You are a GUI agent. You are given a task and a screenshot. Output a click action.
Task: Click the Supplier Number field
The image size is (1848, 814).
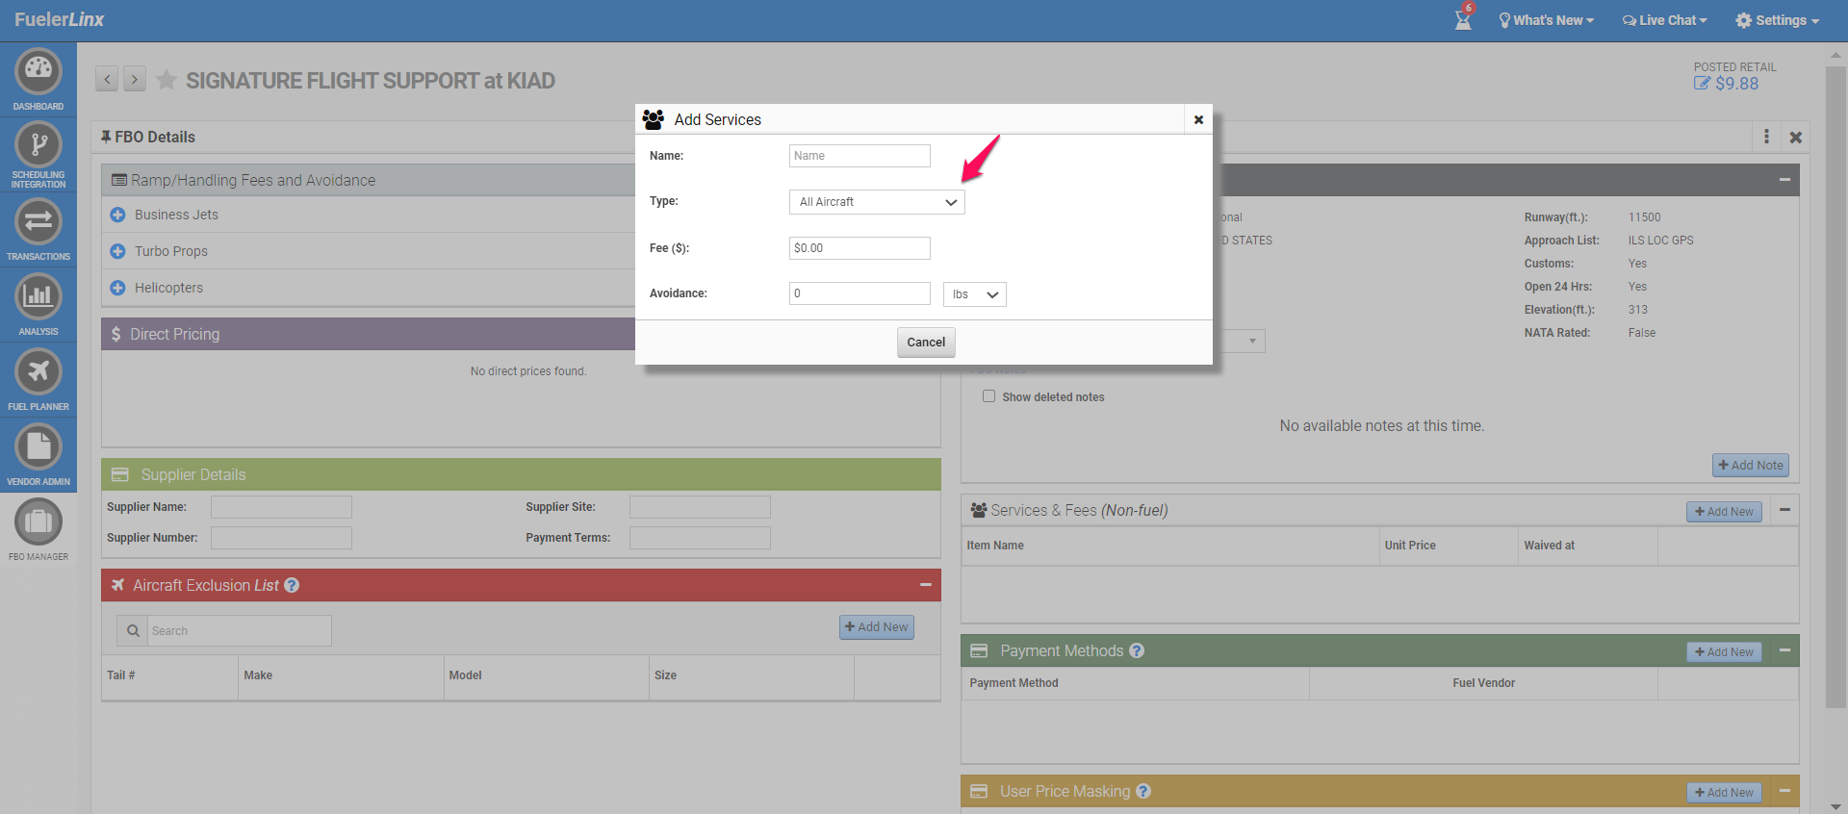(x=281, y=538)
